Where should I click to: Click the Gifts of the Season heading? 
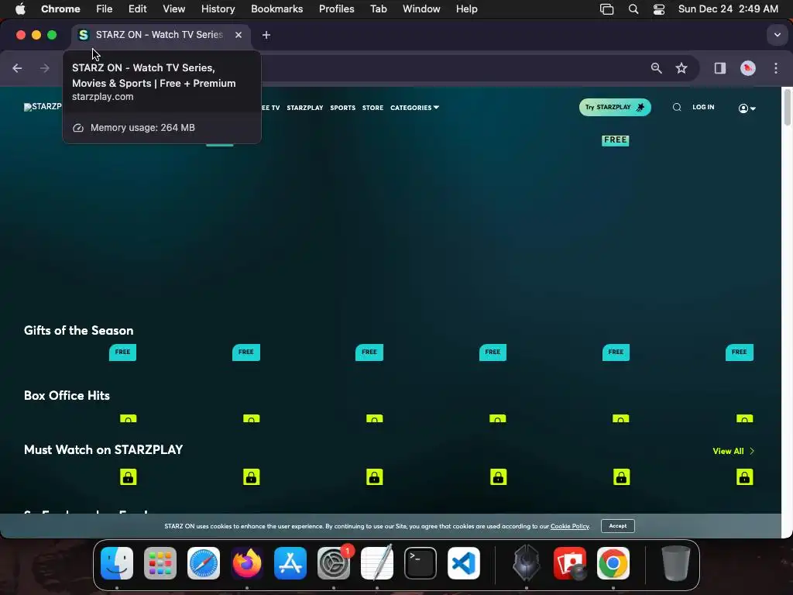[x=78, y=330]
